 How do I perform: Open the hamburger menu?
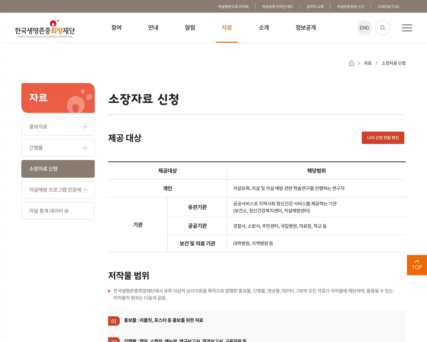[407, 28]
